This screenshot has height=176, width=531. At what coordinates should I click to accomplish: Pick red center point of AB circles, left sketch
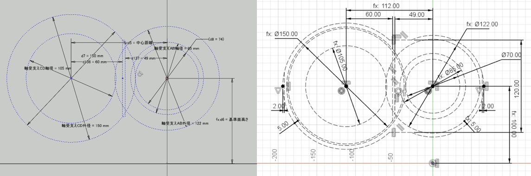tap(167, 78)
